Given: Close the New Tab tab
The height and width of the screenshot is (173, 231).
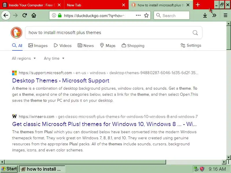Looking at the screenshot, I should pos(124,5).
